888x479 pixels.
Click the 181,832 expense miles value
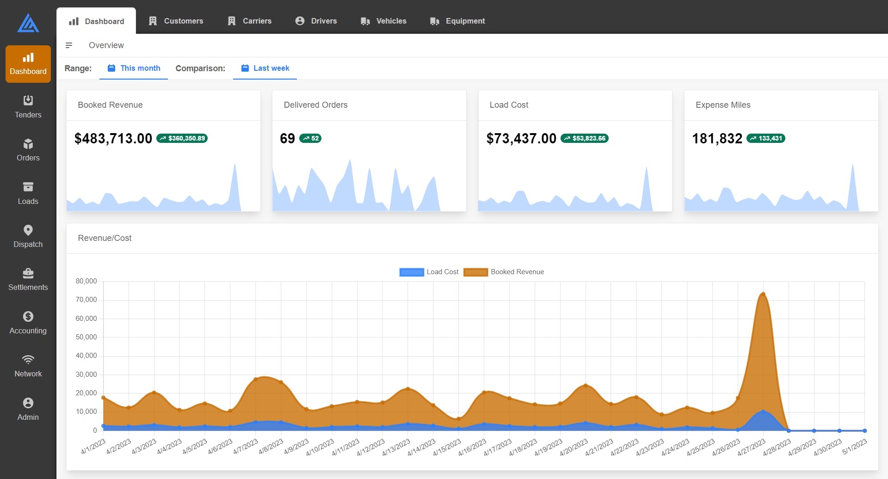coord(717,138)
